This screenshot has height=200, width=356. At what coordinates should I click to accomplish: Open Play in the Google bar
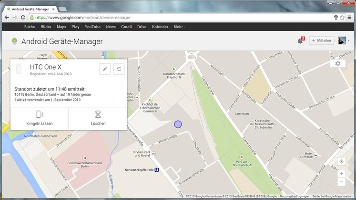pyautogui.click(x=75, y=27)
